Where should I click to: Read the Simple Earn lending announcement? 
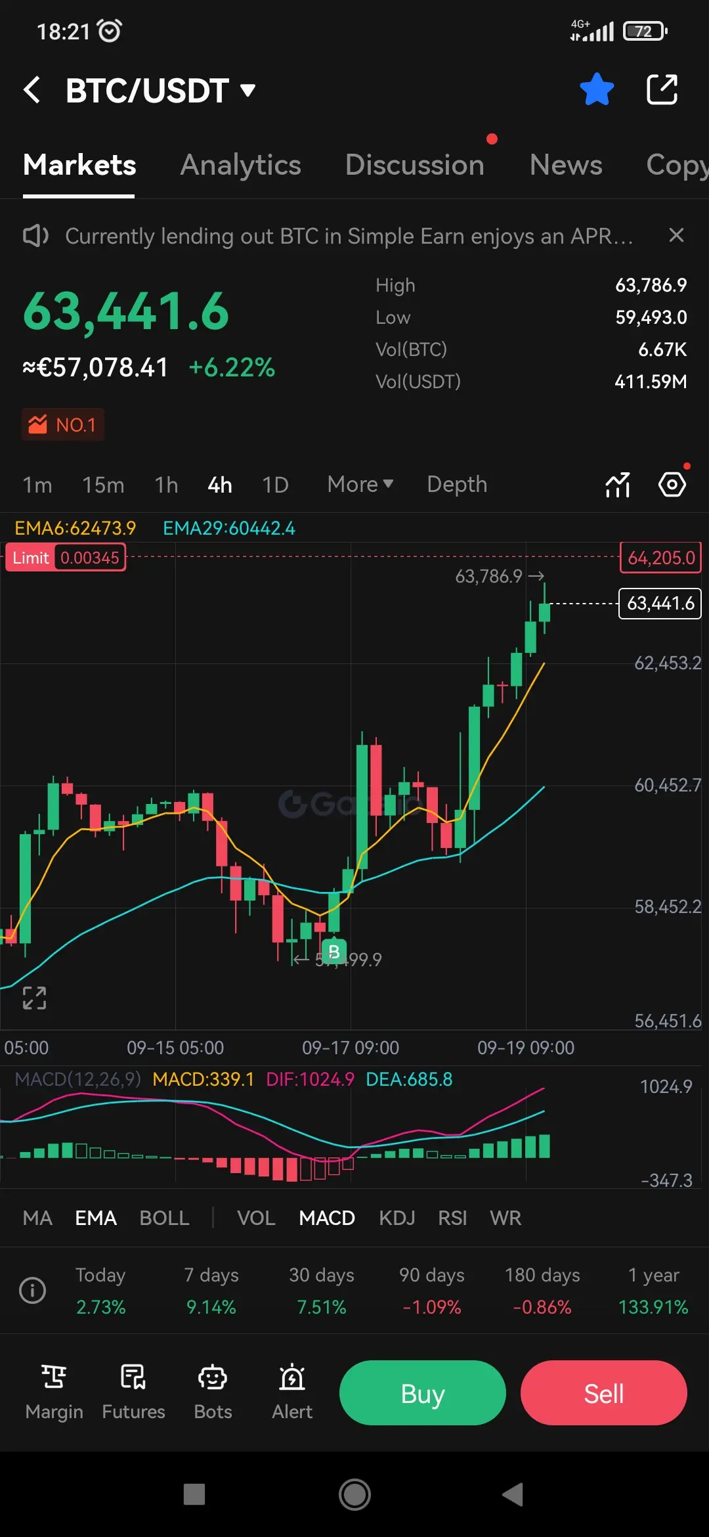pyautogui.click(x=349, y=236)
